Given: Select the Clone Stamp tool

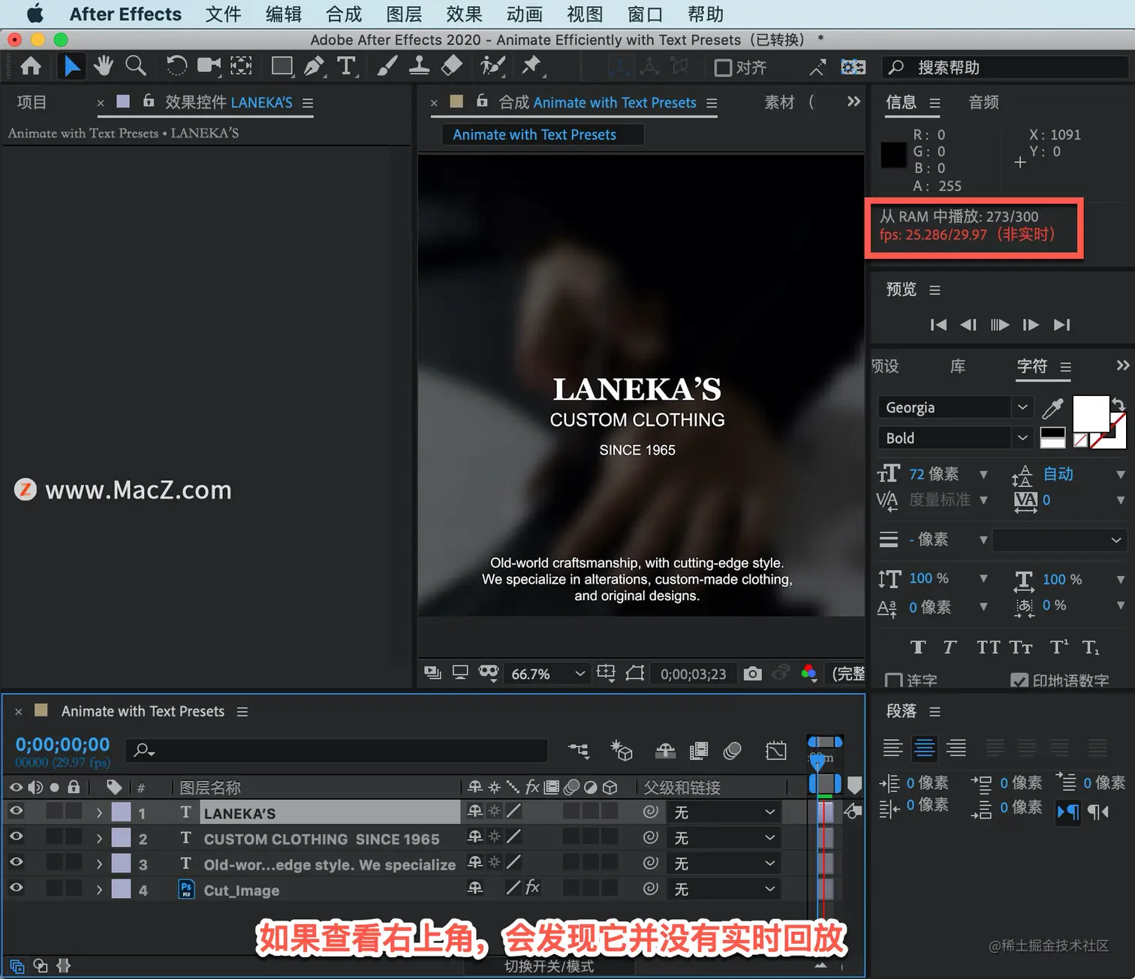Looking at the screenshot, I should (419, 66).
